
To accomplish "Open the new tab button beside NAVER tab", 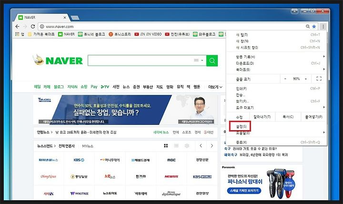I will 75,18.
